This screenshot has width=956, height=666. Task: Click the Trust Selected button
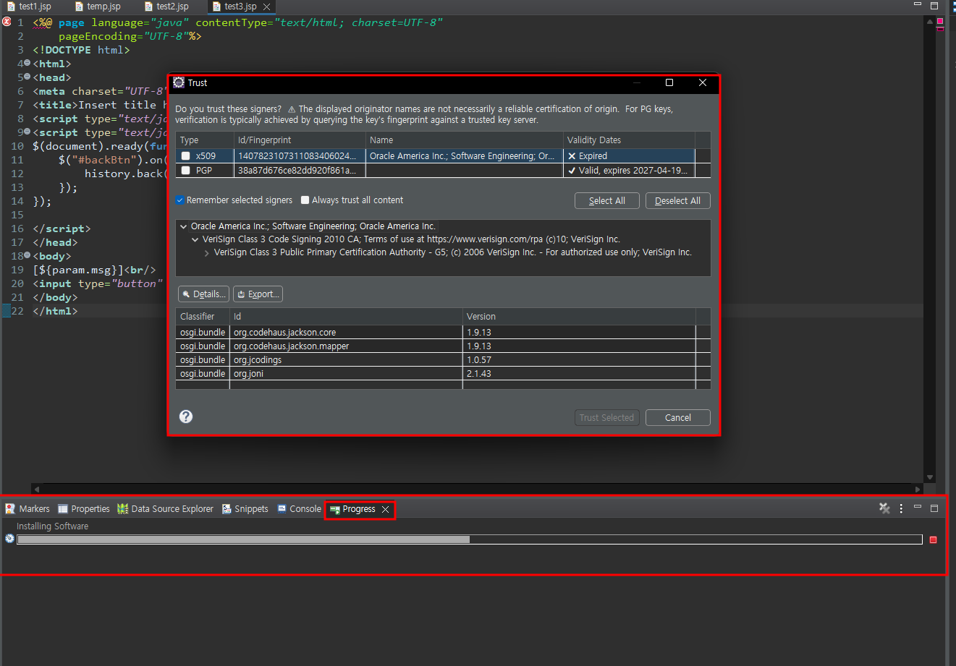606,417
